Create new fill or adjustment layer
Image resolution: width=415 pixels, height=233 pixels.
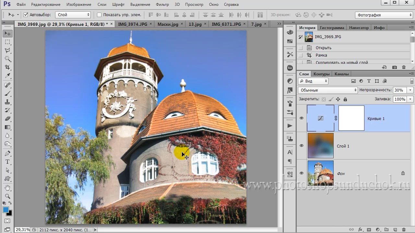tap(378, 230)
